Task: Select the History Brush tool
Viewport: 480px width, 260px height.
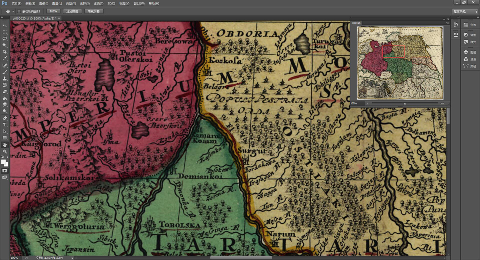Action: click(x=5, y=85)
